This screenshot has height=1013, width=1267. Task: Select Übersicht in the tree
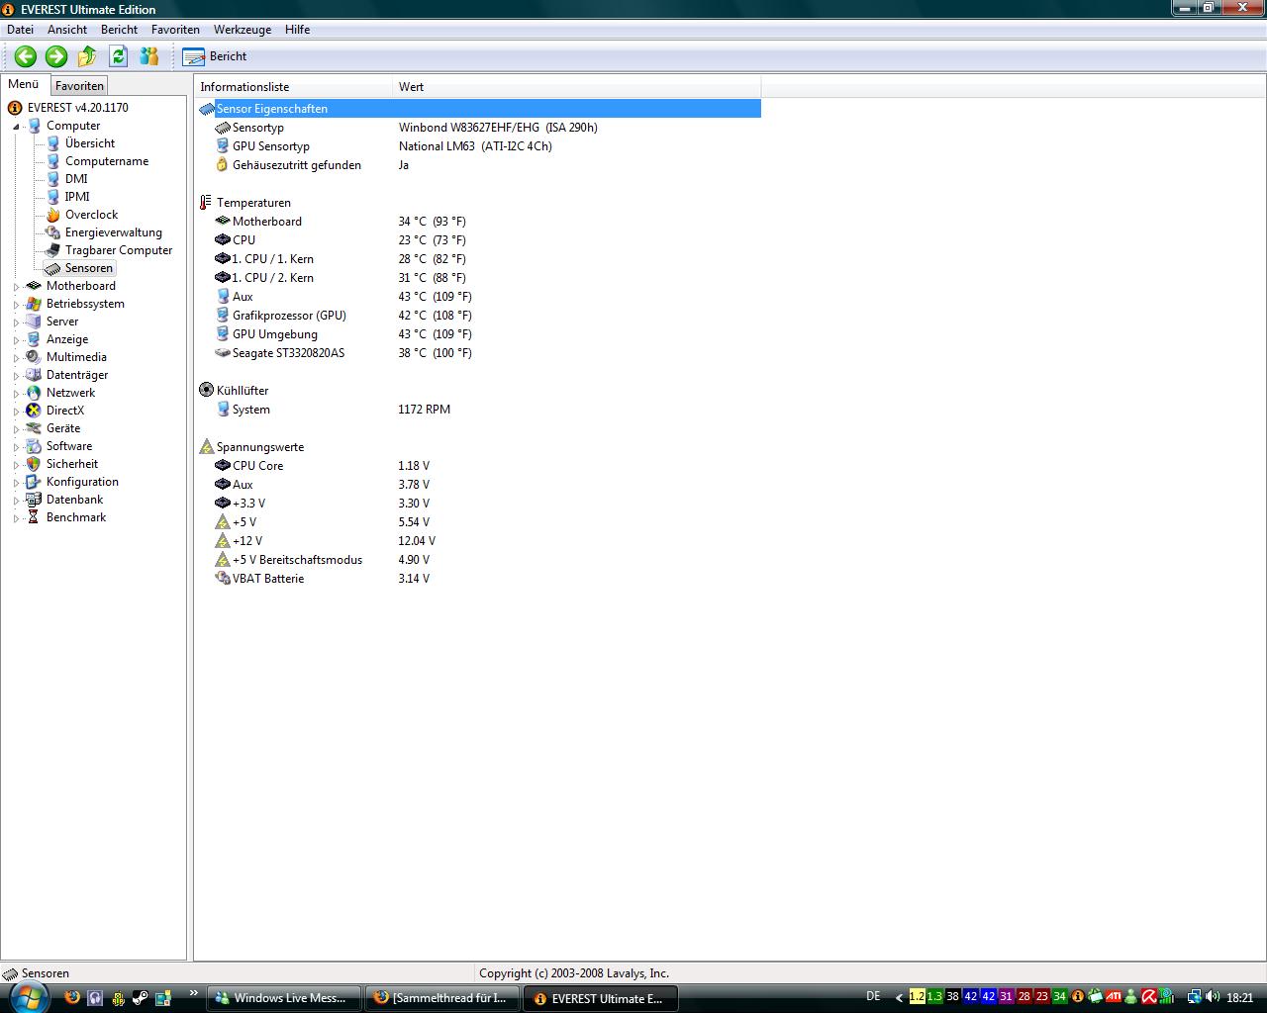coord(90,143)
